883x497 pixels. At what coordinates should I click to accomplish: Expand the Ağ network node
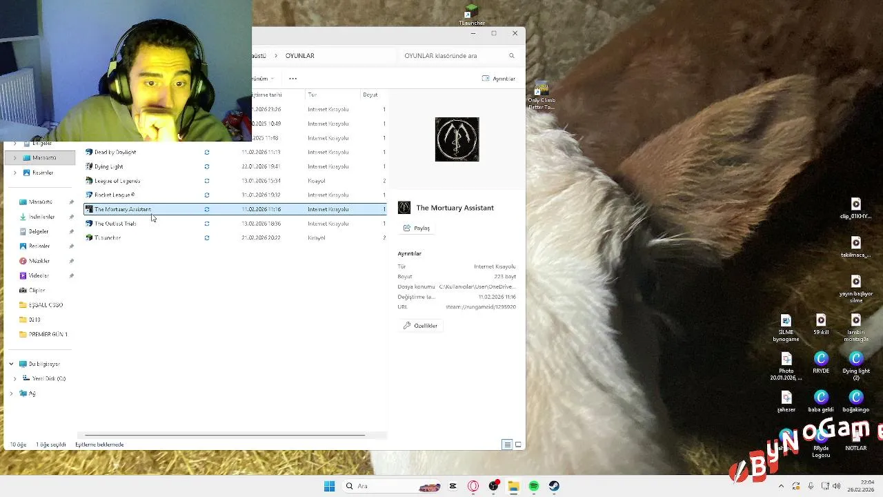coord(11,393)
